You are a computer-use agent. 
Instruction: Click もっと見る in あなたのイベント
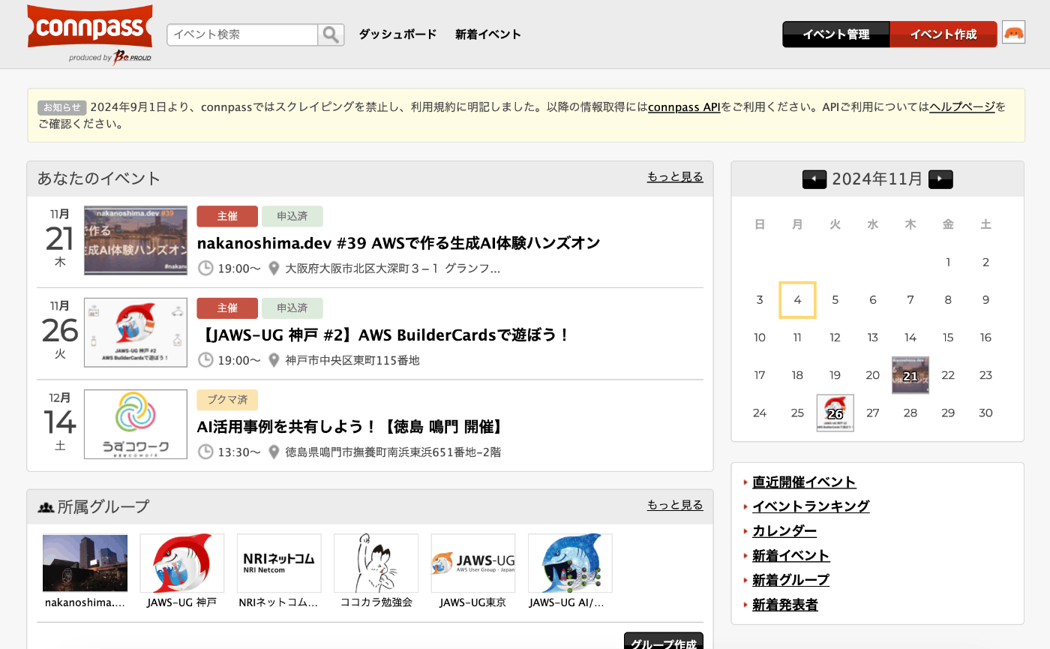675,177
